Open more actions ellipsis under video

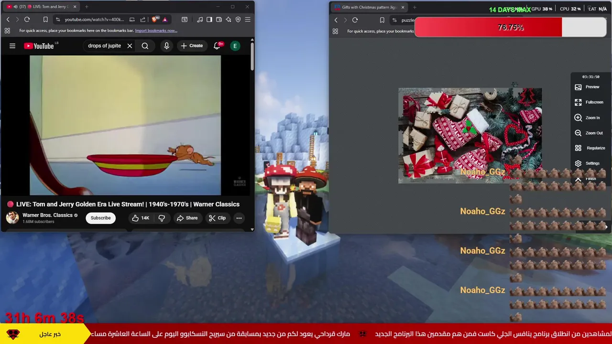pyautogui.click(x=239, y=218)
